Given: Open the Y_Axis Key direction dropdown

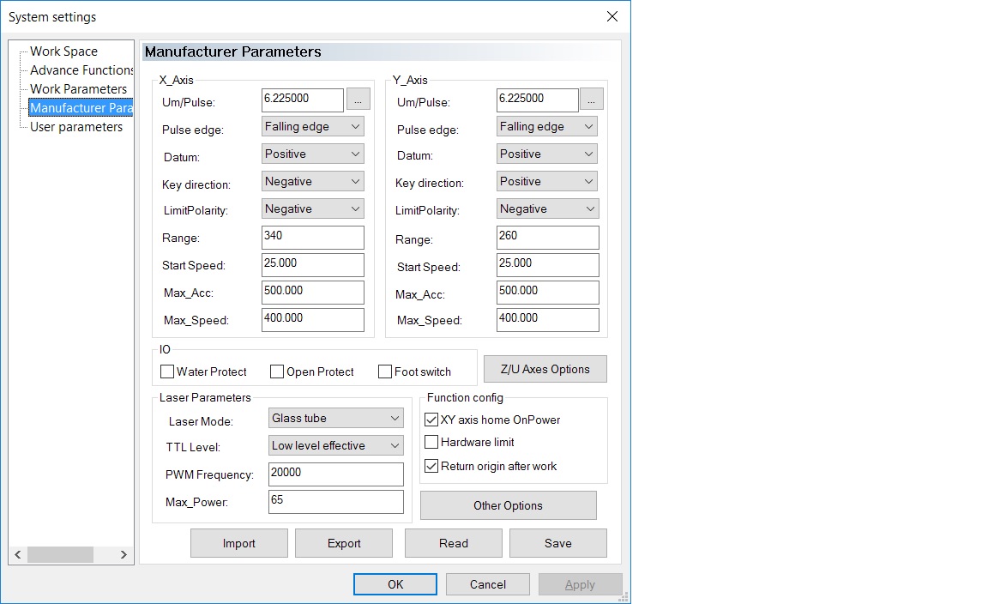Looking at the screenshot, I should click(x=547, y=181).
